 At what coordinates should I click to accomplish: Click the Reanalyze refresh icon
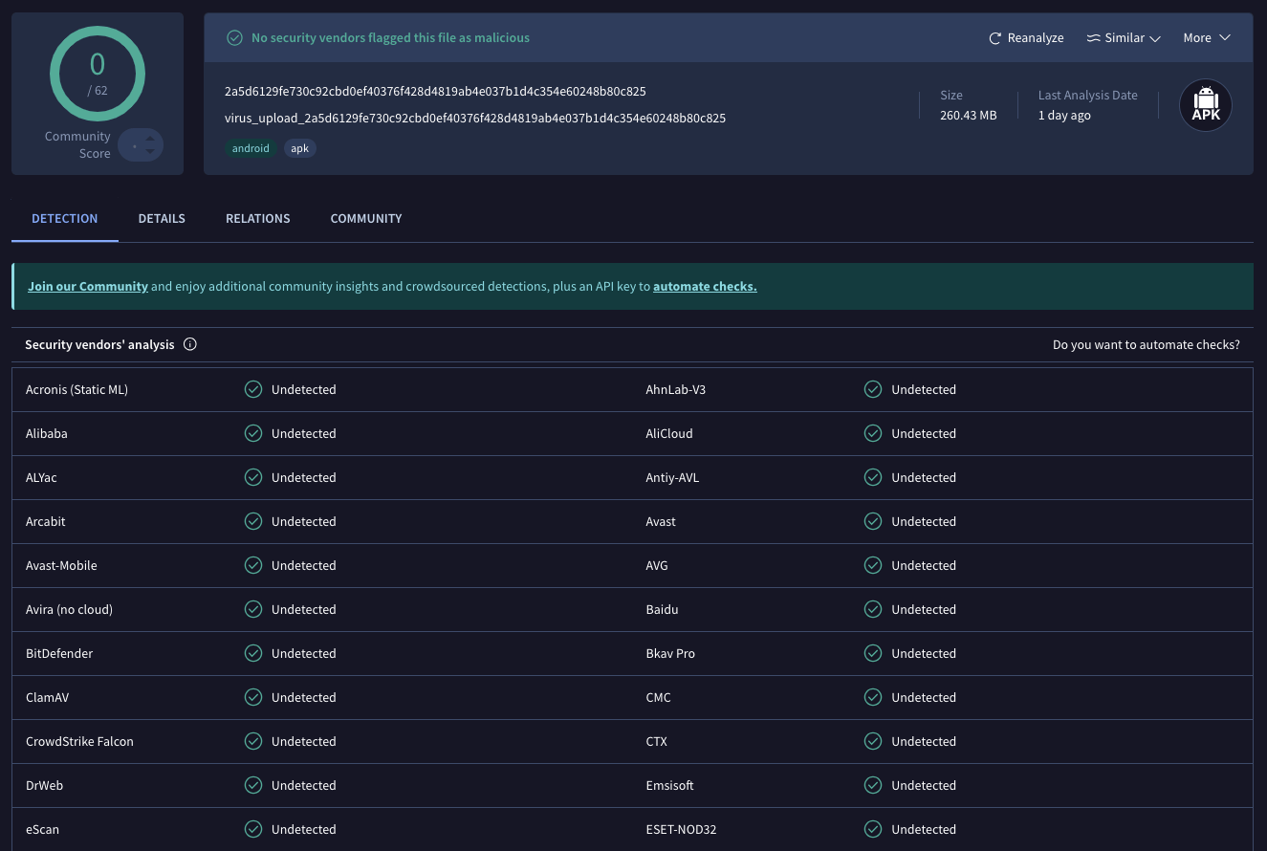(x=995, y=38)
